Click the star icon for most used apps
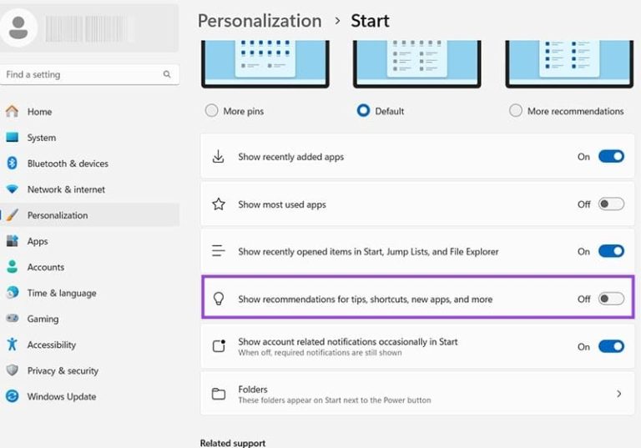Screen dimensions: 641x448 219,204
